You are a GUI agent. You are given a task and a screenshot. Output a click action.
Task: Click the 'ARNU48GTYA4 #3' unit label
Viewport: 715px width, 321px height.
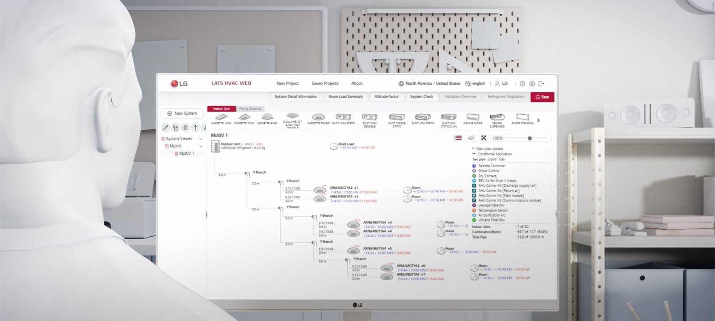click(x=377, y=222)
